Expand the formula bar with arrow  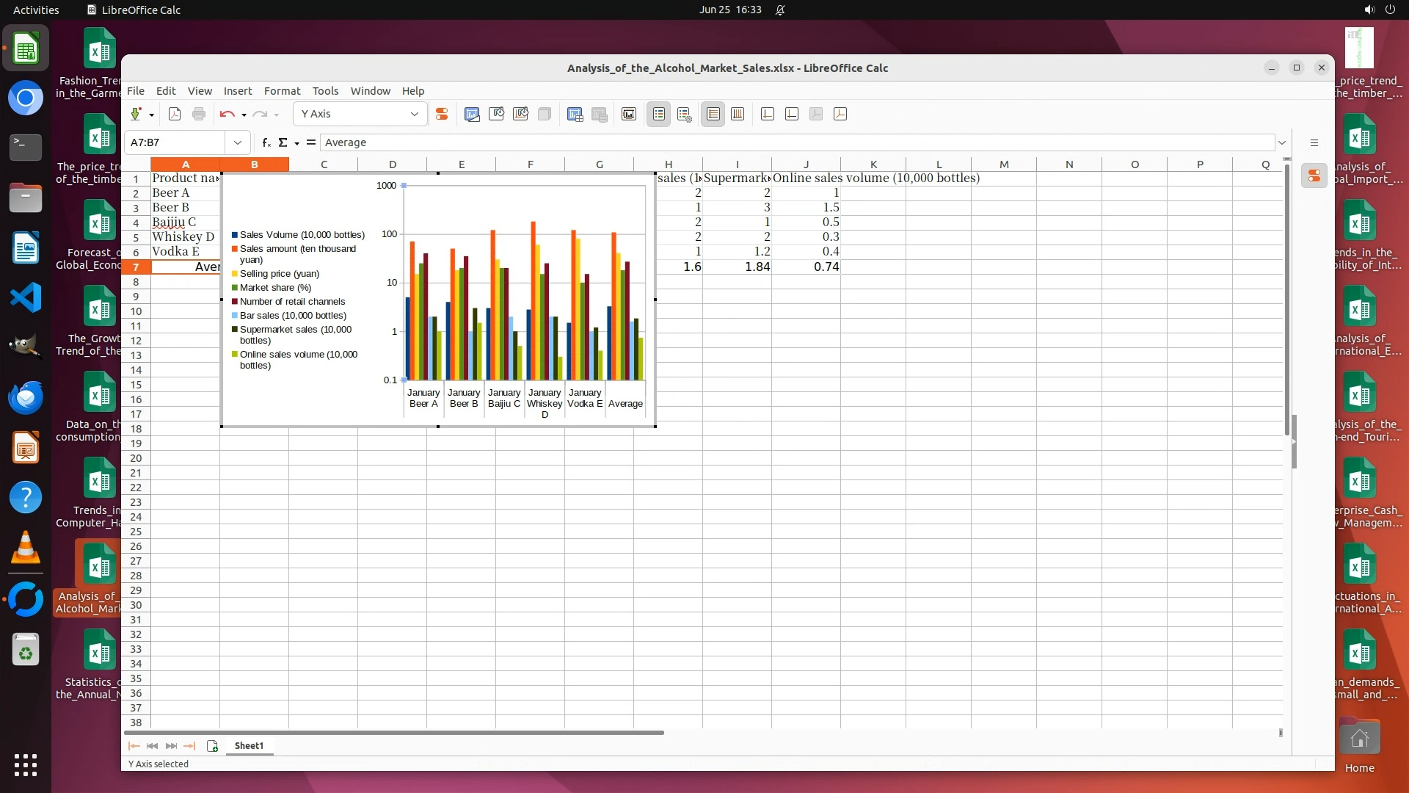pos(1282,142)
